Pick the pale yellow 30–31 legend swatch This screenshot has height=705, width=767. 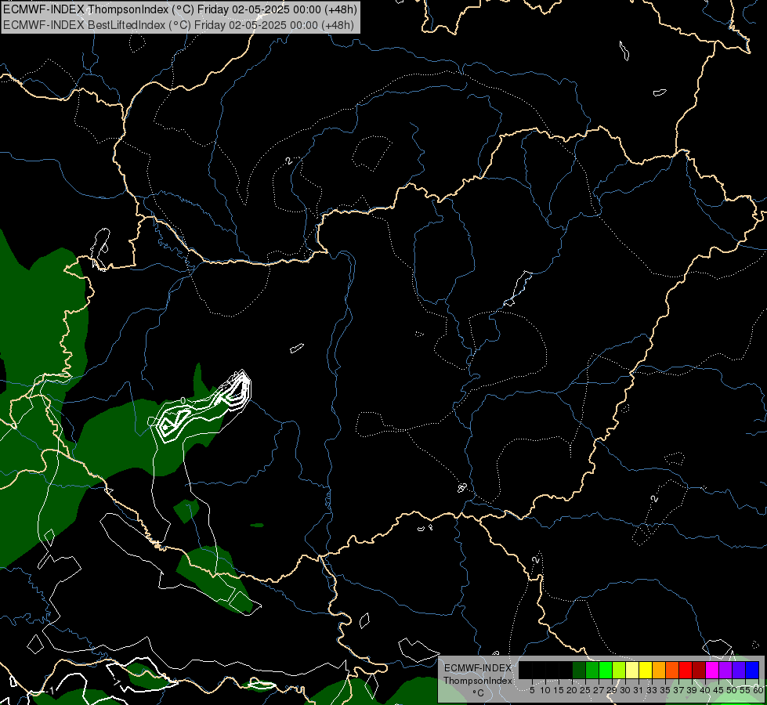(x=632, y=671)
